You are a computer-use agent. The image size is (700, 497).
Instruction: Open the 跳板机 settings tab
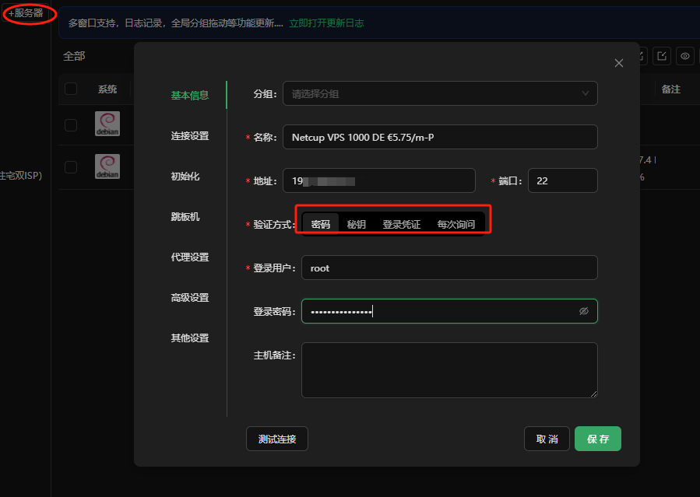(x=185, y=217)
